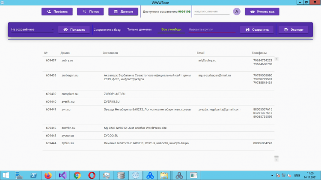Screen dimensions: 321x180
Task: Click the ENG language indicator
Action: coord(297,175)
